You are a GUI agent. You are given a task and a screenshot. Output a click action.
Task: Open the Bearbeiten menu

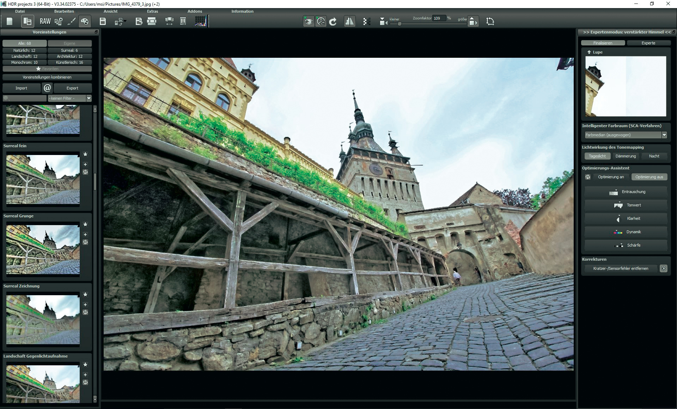tap(64, 11)
